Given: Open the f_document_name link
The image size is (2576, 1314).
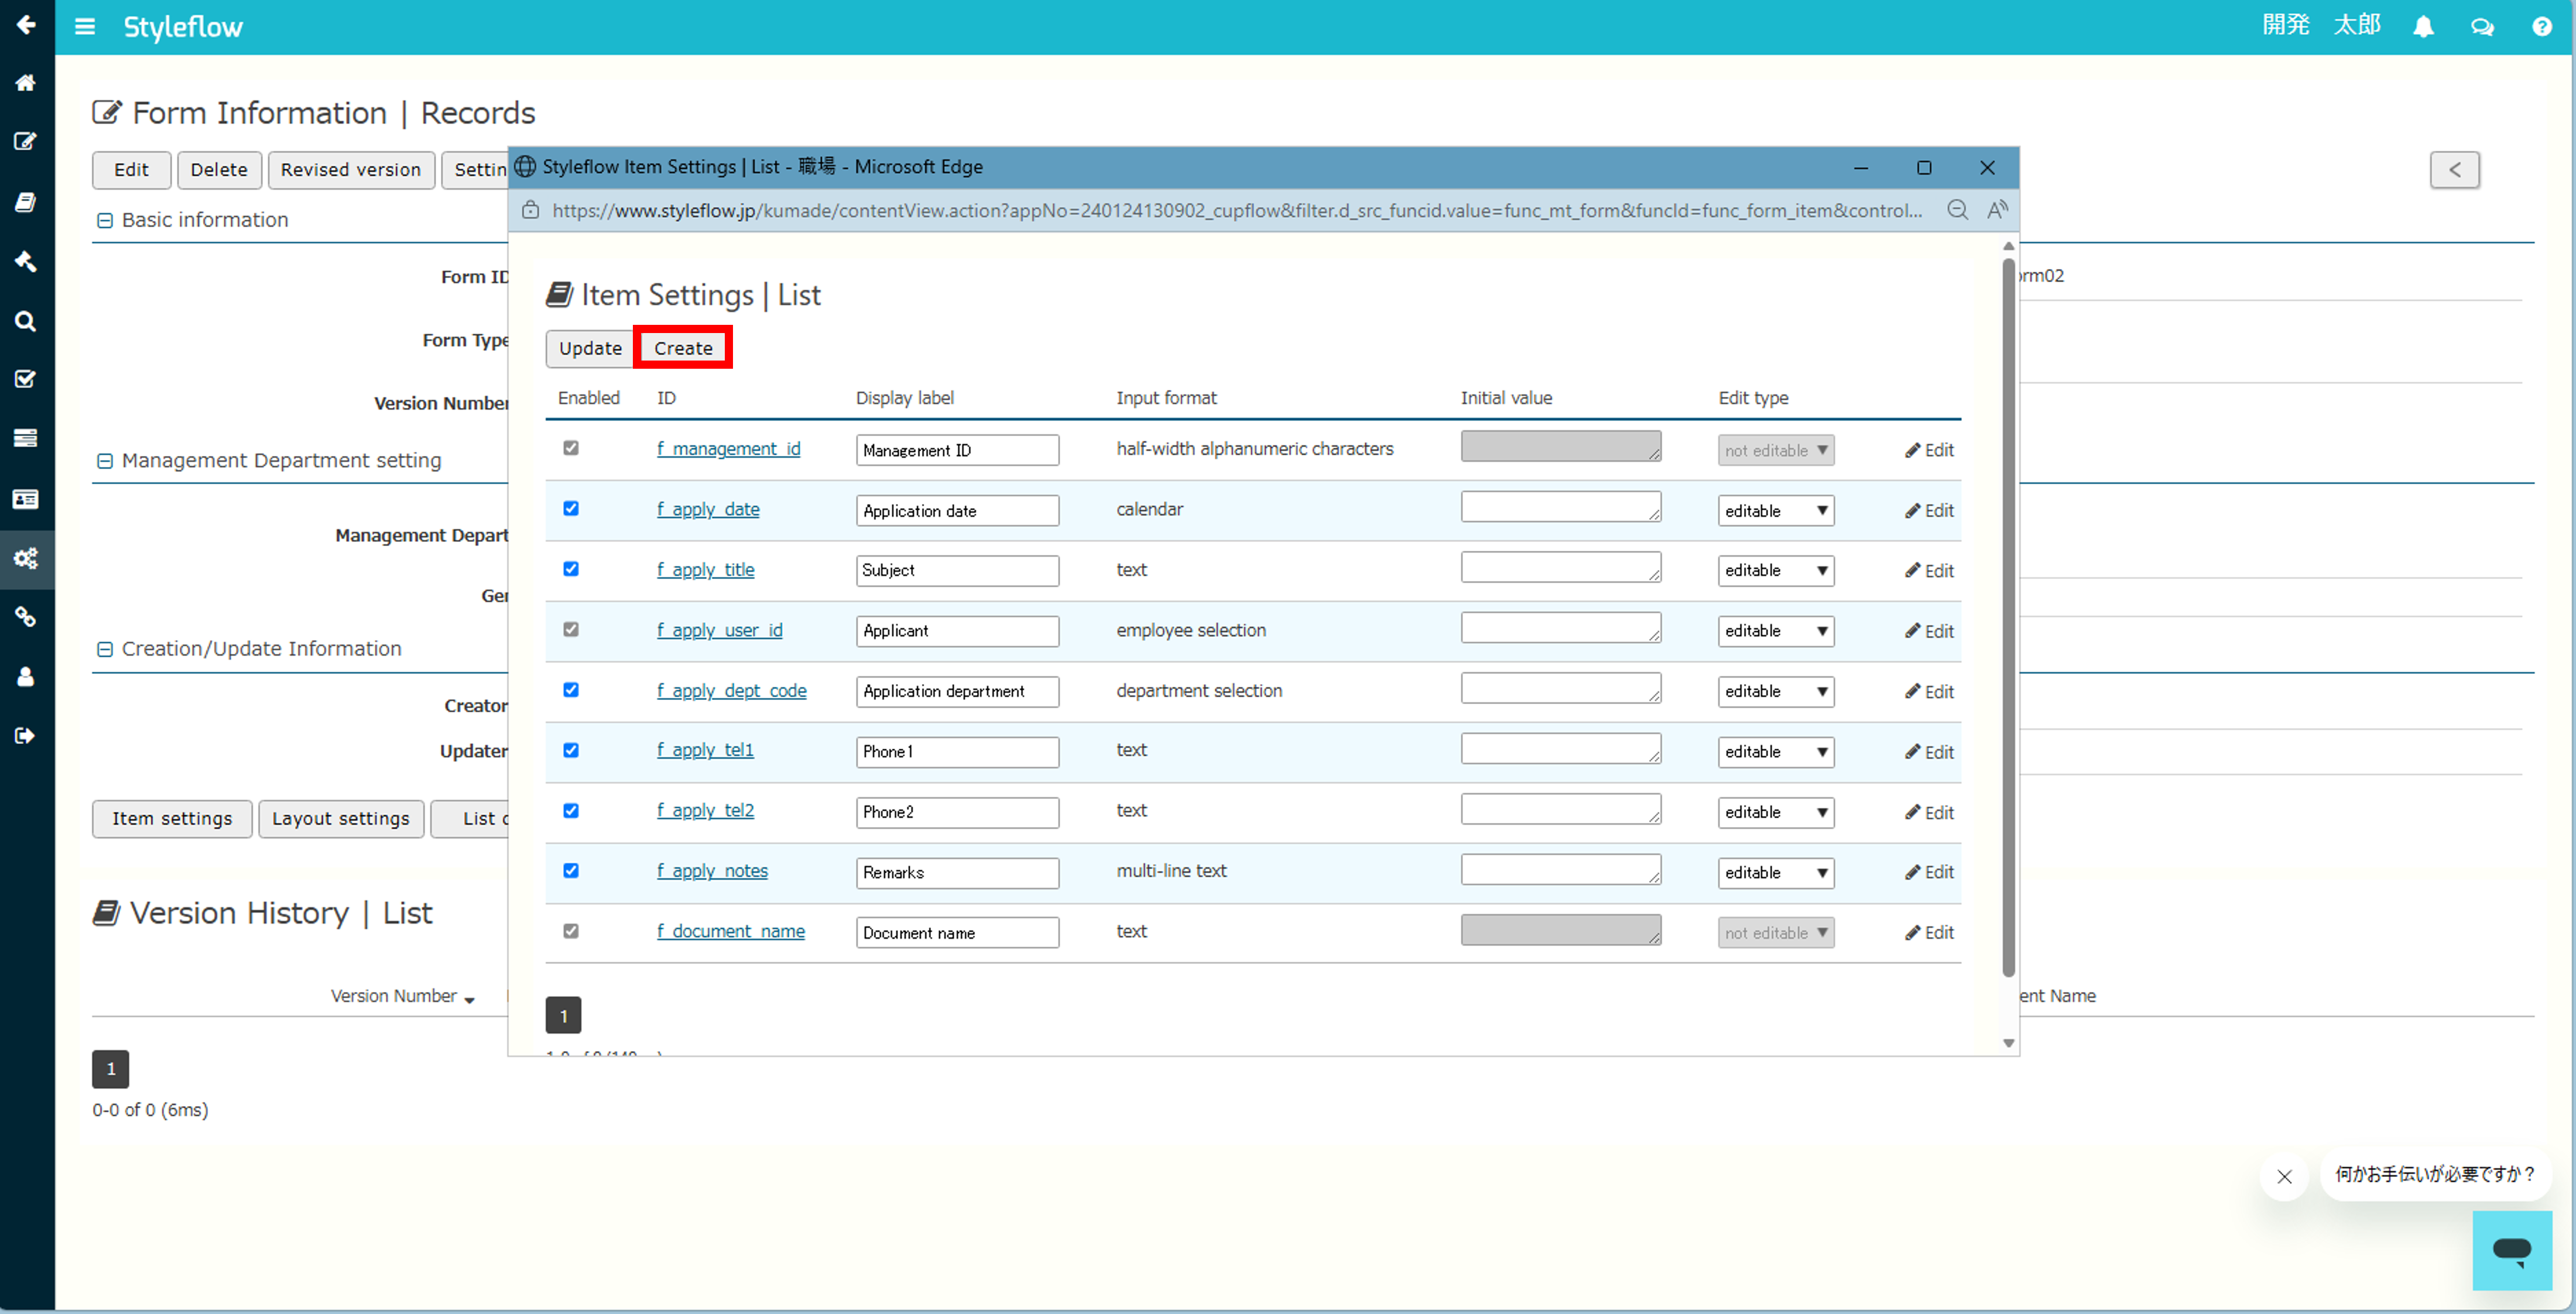Looking at the screenshot, I should 731,931.
